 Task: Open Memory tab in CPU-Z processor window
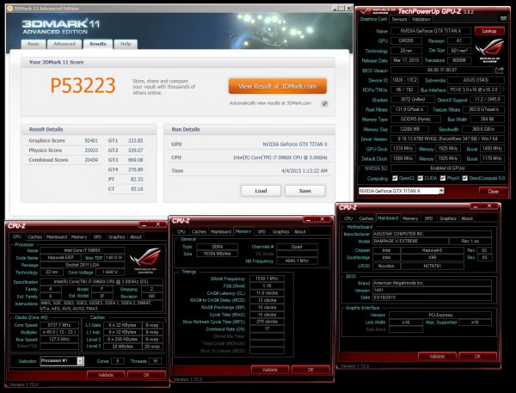79,236
